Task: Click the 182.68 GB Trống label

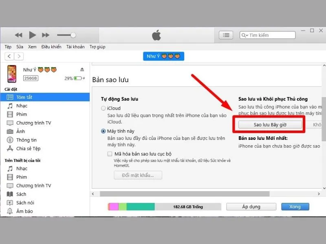Action: pos(188,207)
